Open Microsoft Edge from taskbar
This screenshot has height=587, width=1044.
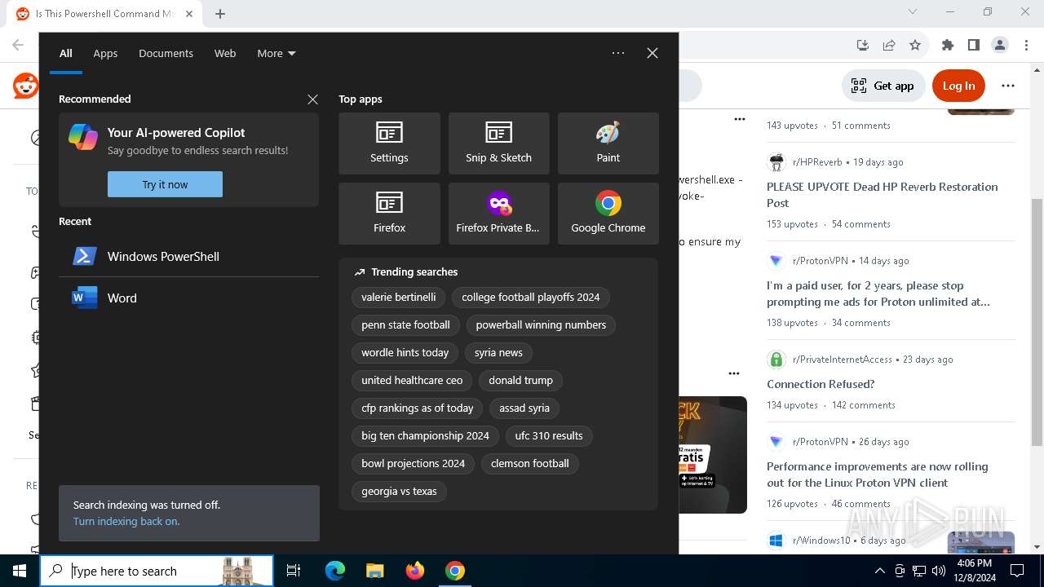click(x=335, y=571)
